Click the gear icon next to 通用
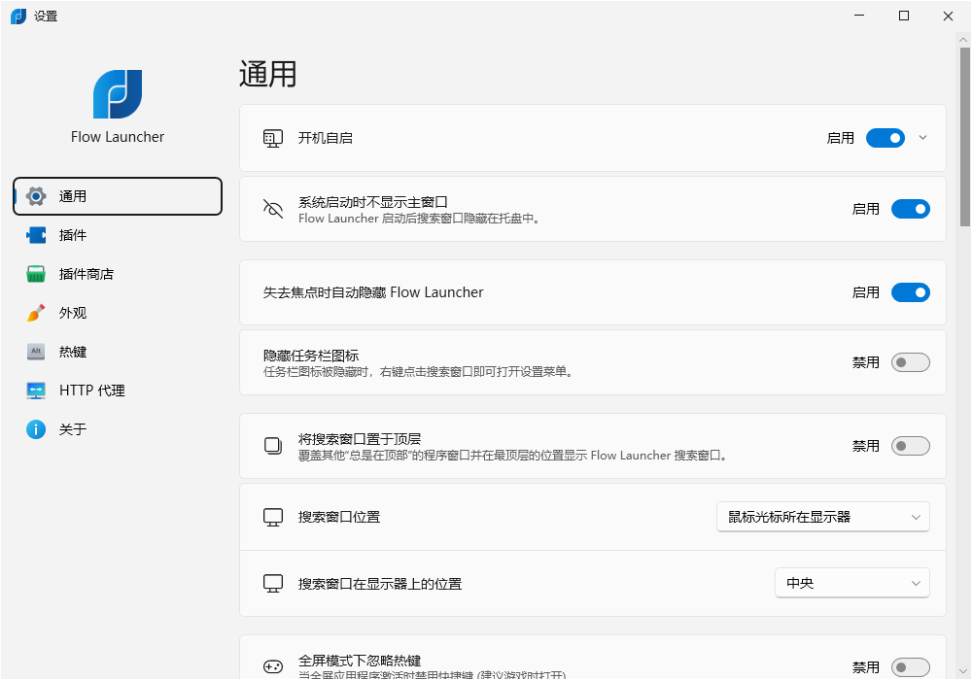 coord(36,196)
